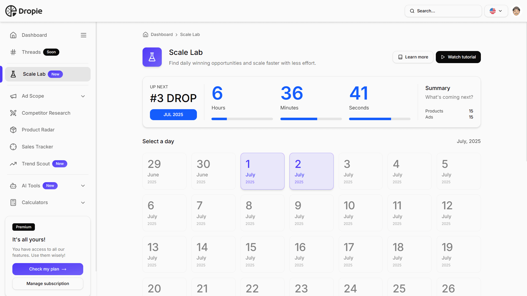Viewport: 527px width, 296px height.
Task: Click the Minutes progress bar
Action: [x=311, y=119]
